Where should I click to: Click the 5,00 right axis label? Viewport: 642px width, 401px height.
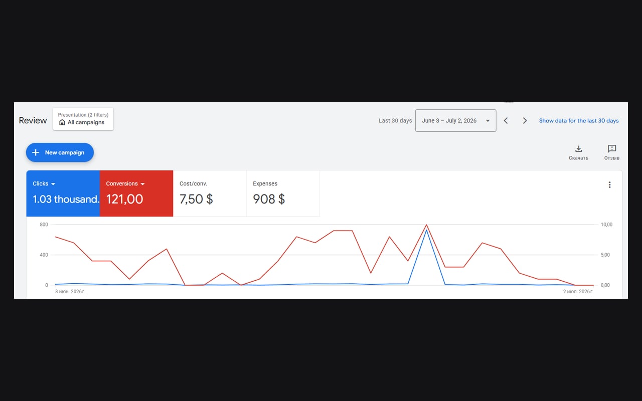click(605, 255)
